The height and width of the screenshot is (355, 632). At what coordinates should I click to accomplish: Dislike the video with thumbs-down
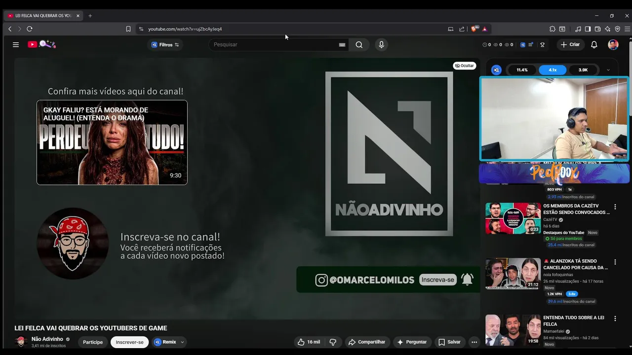tap(333, 342)
